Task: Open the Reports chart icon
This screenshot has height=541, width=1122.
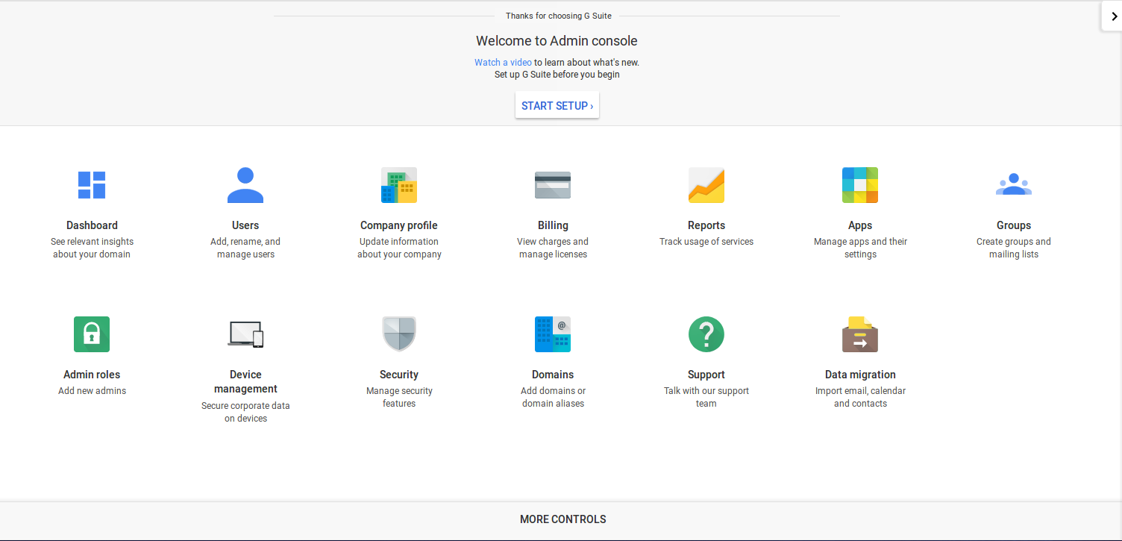Action: (x=706, y=185)
